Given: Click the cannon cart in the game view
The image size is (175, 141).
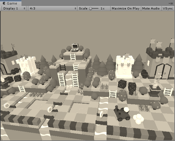Looking at the screenshot, I should coord(122,113).
